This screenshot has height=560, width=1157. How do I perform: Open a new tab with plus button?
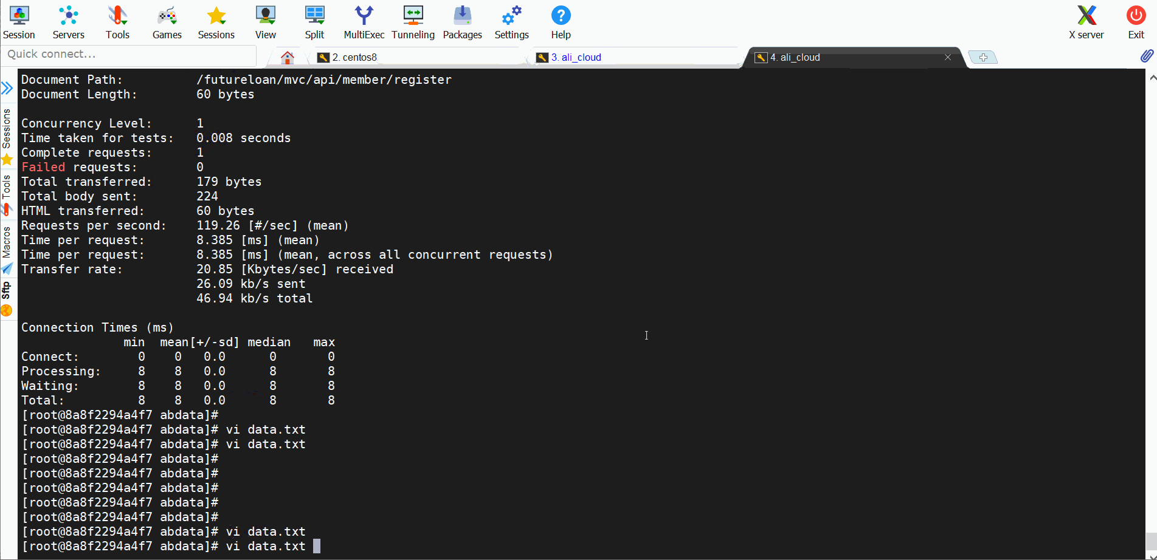pos(983,57)
